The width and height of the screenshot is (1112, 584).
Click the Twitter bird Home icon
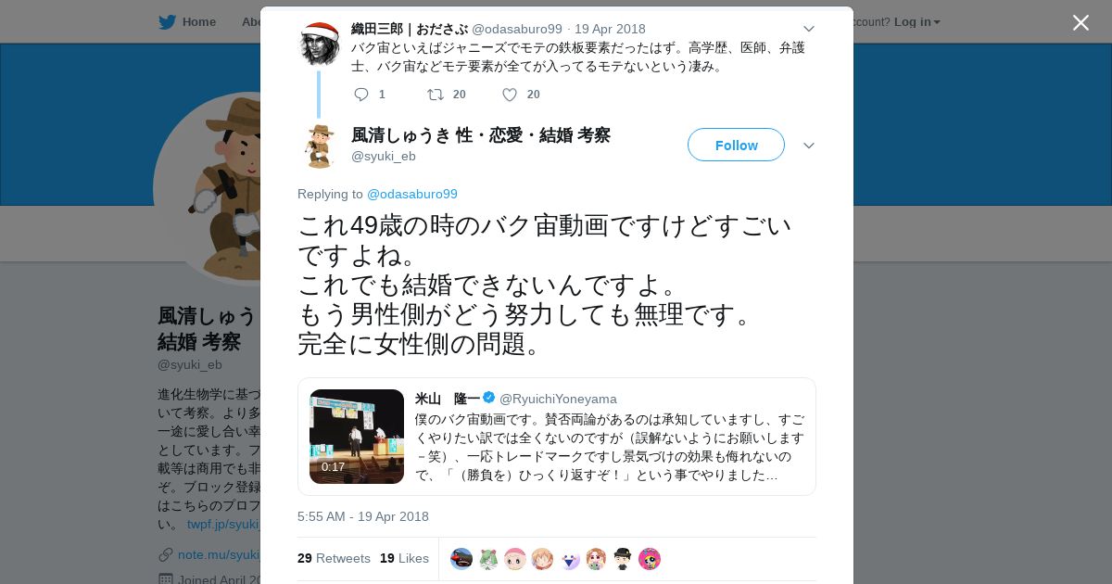pos(167,22)
